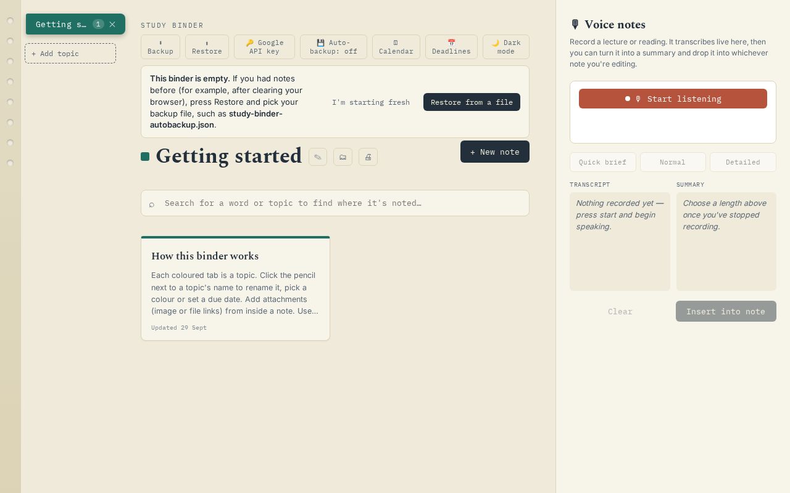
Task: Click the Getting started topic heading
Action: click(228, 156)
